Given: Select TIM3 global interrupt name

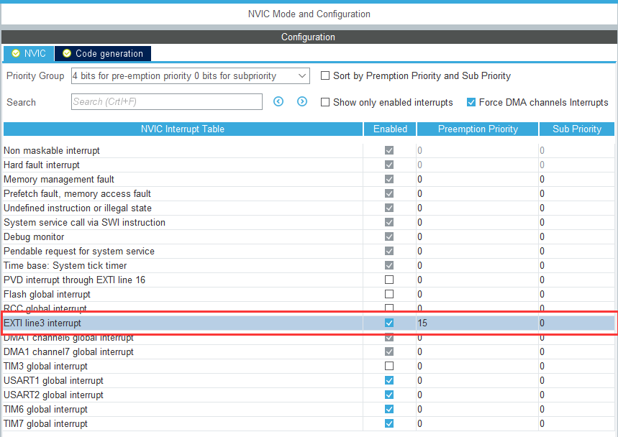Looking at the screenshot, I should 45,366.
